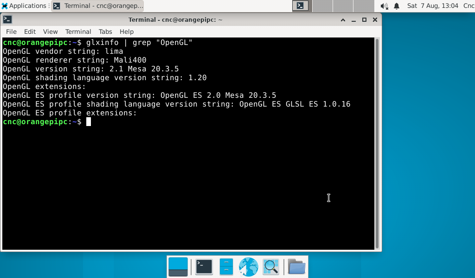Click the Terminal taskbar button in the panel
The image size is (475, 278).
pos(97,6)
